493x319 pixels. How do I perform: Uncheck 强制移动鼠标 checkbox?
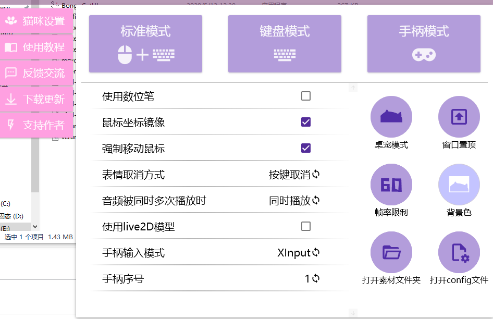pyautogui.click(x=305, y=148)
